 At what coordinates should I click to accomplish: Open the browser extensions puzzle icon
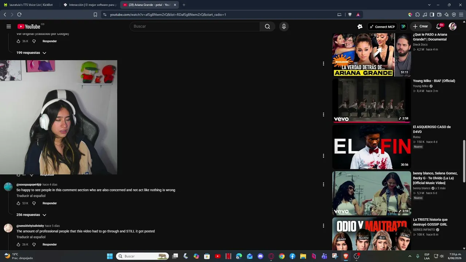418,15
